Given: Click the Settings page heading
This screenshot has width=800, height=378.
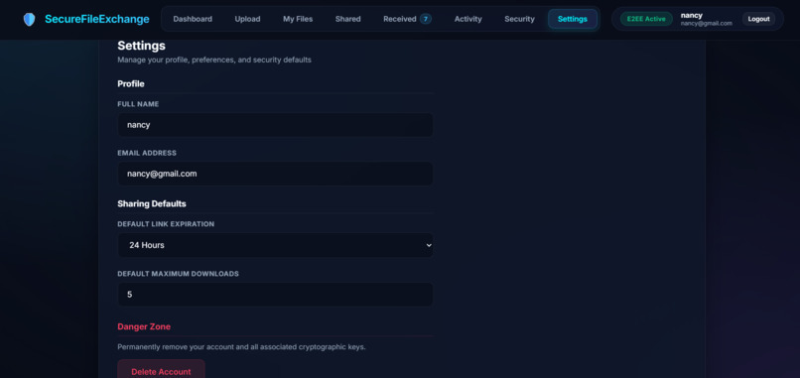Looking at the screenshot, I should [x=141, y=46].
